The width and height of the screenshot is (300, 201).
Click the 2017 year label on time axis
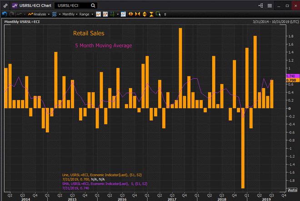click(x=172, y=199)
